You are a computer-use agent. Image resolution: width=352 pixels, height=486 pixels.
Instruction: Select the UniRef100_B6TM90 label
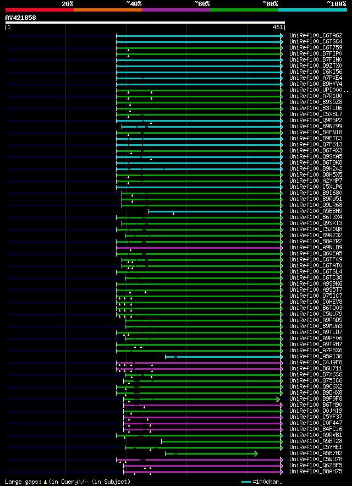[316, 405]
